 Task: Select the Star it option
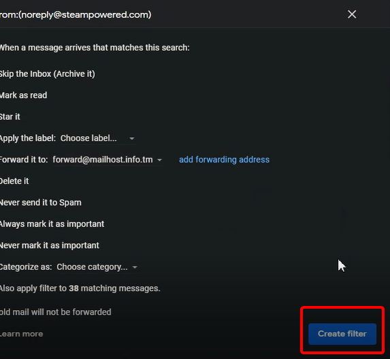pyautogui.click(x=10, y=116)
